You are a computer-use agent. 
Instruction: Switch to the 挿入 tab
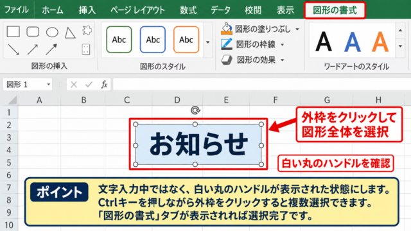[87, 10]
